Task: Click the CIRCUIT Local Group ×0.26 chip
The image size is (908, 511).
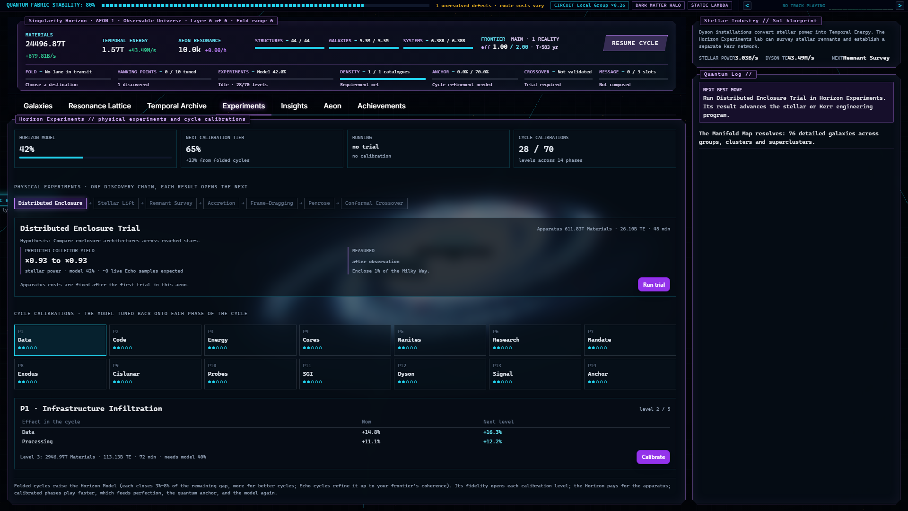Action: pyautogui.click(x=590, y=5)
